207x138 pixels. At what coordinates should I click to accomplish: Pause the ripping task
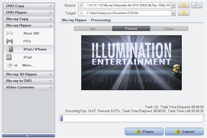click(x=144, y=132)
